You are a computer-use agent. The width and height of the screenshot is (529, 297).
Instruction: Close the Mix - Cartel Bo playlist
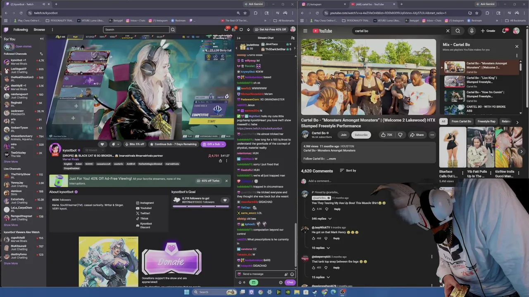pyautogui.click(x=517, y=47)
